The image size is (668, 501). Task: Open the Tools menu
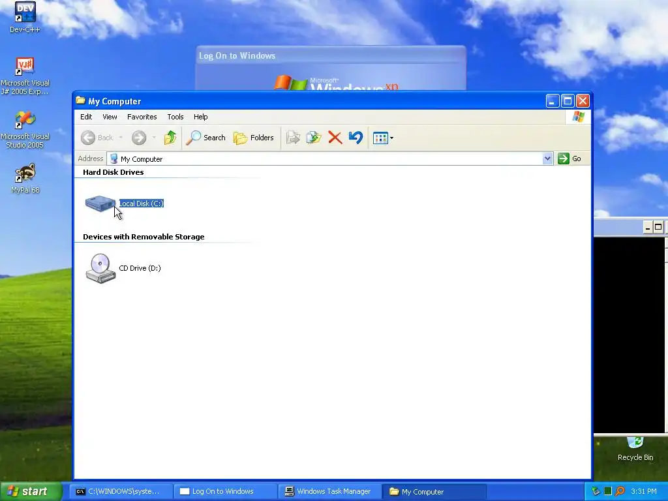[175, 117]
